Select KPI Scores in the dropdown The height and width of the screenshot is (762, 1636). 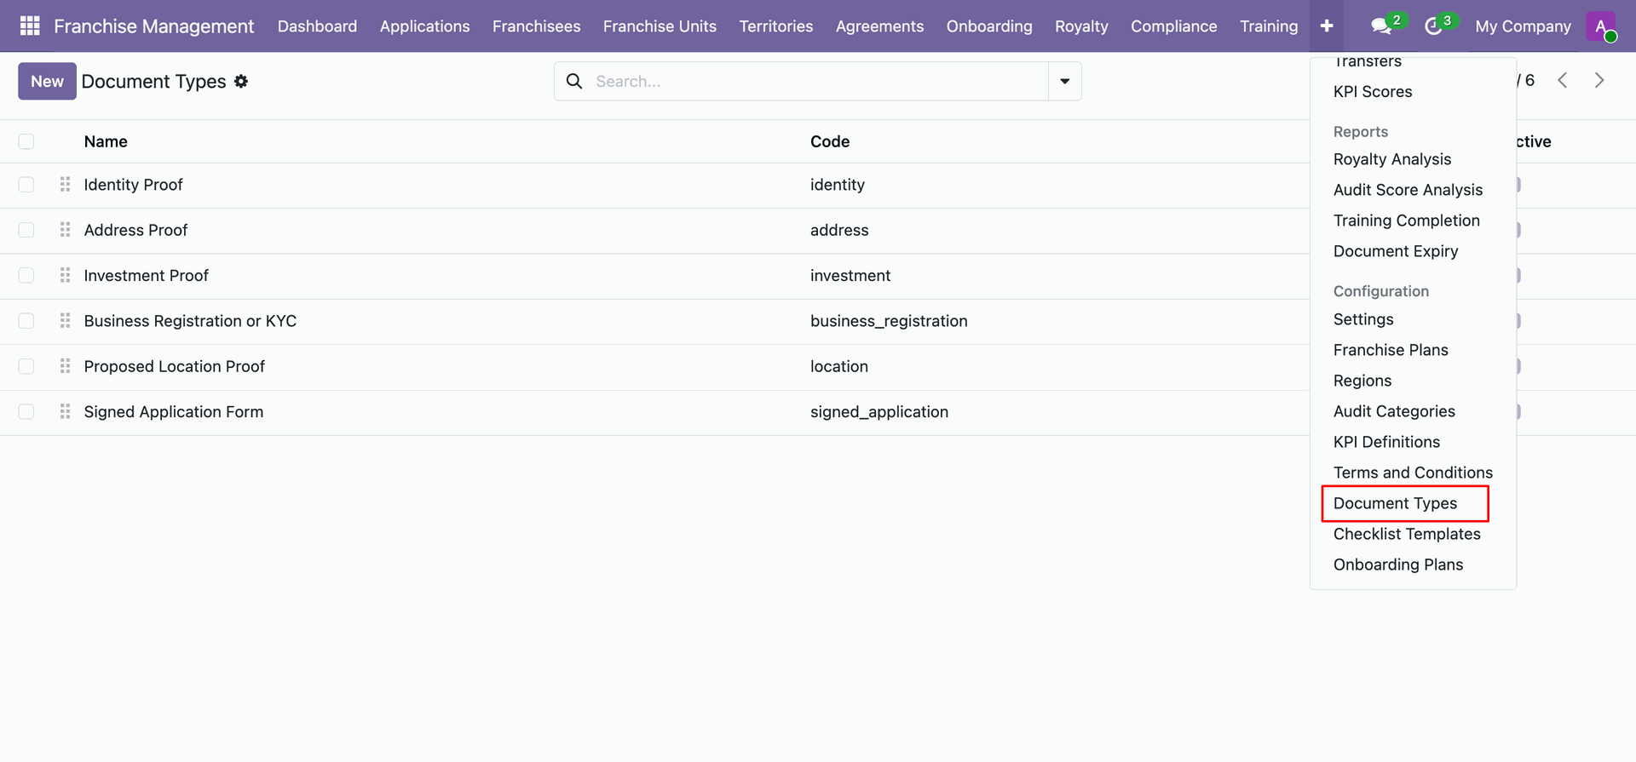[1373, 91]
